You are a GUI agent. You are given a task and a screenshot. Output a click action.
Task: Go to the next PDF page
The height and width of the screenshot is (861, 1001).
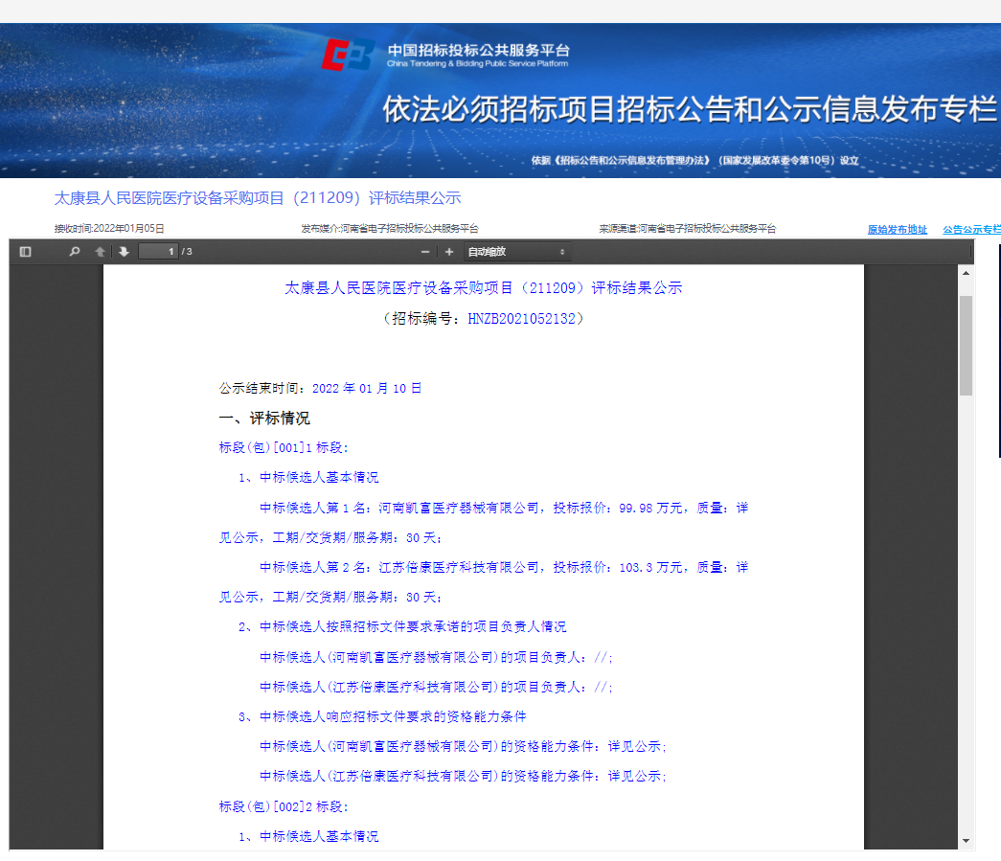(124, 252)
